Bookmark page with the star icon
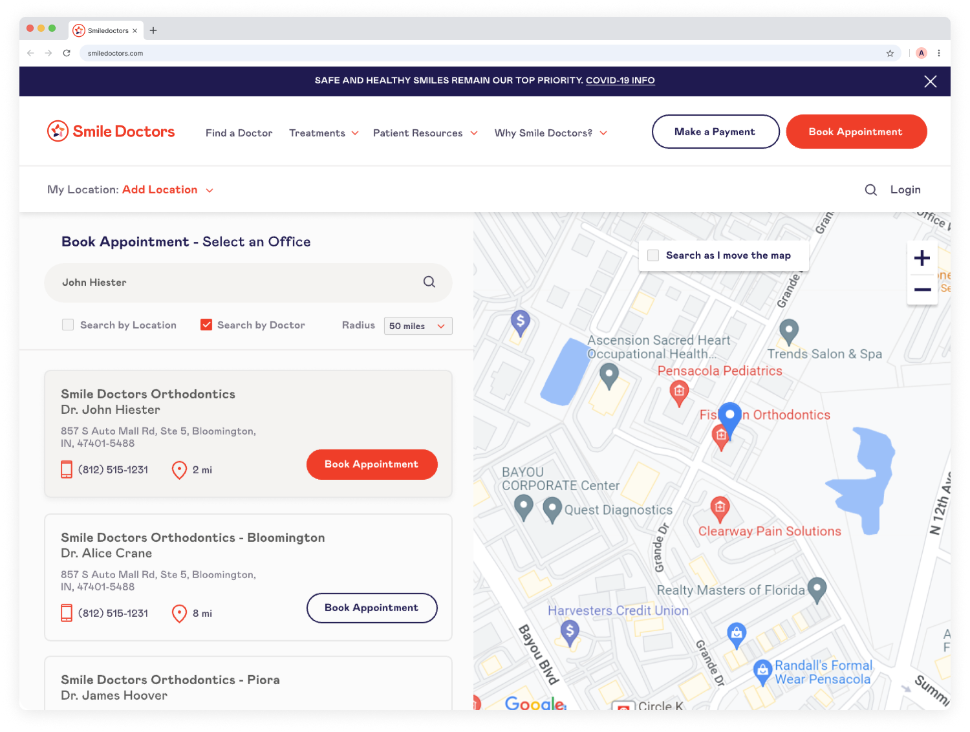970x732 pixels. pos(890,53)
